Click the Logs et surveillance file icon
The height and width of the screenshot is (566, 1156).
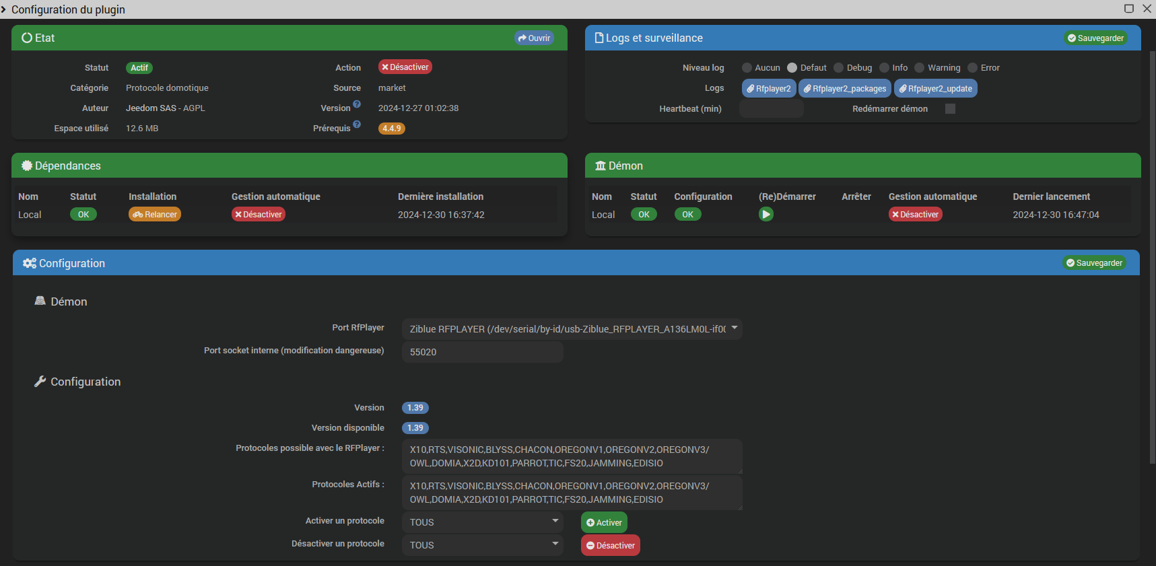click(x=599, y=38)
